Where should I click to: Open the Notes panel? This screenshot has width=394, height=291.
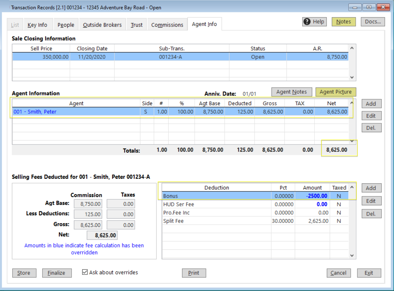tap(343, 22)
